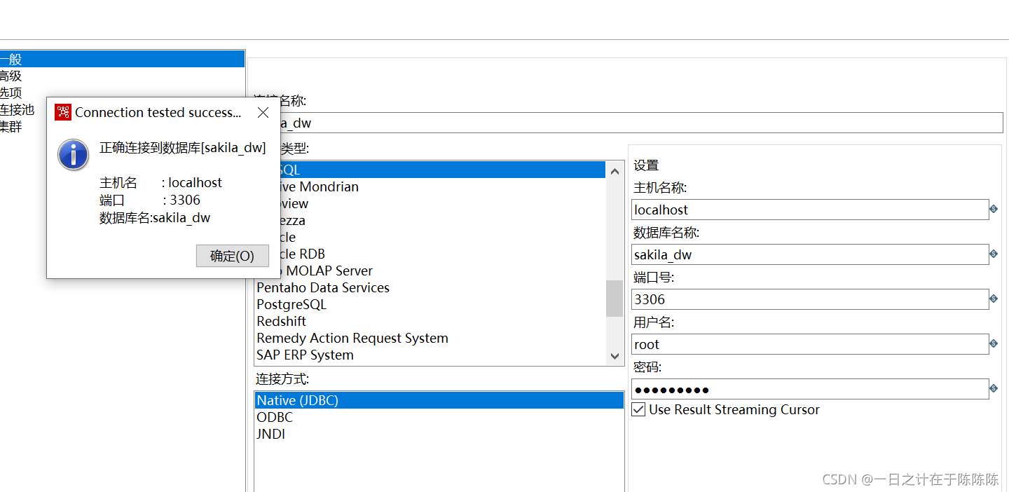This screenshot has width=1009, height=492.
Task: Click the red Kettle icon in the dialog title
Action: click(x=63, y=112)
